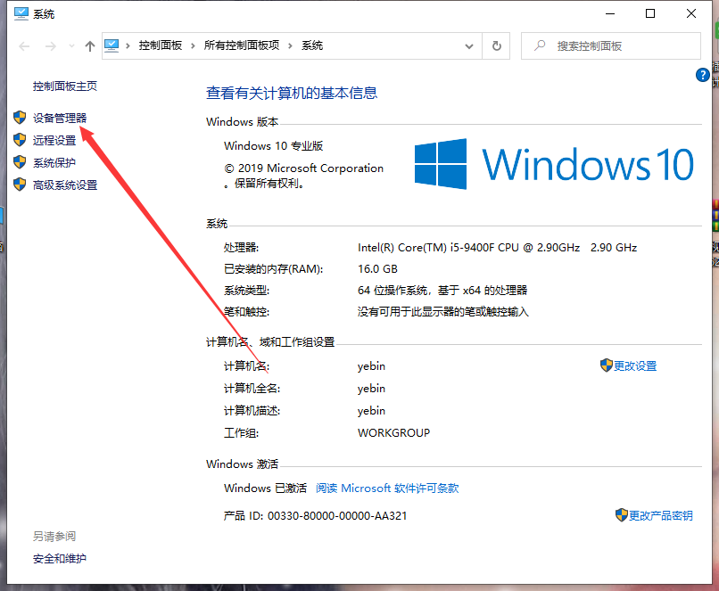Open 控制面板主页 link
The height and width of the screenshot is (591, 719).
tap(65, 86)
